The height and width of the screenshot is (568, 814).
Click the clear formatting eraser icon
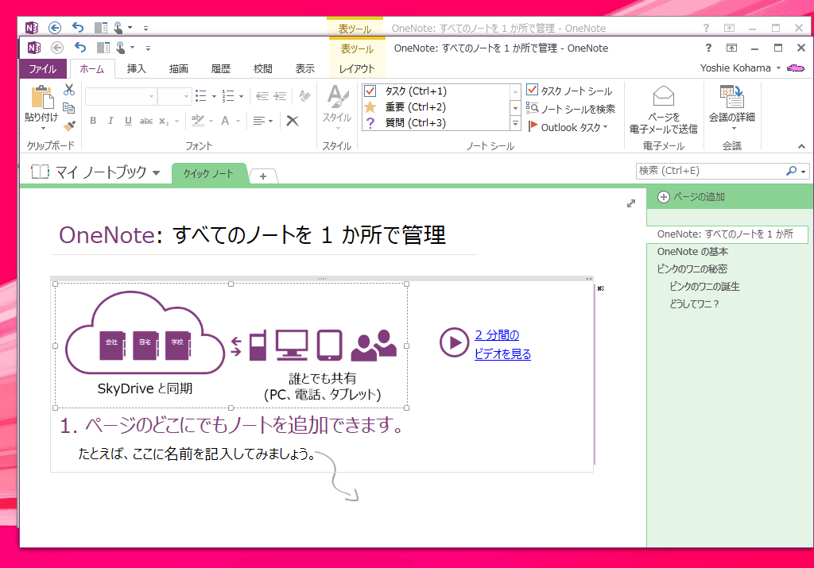pyautogui.click(x=304, y=96)
